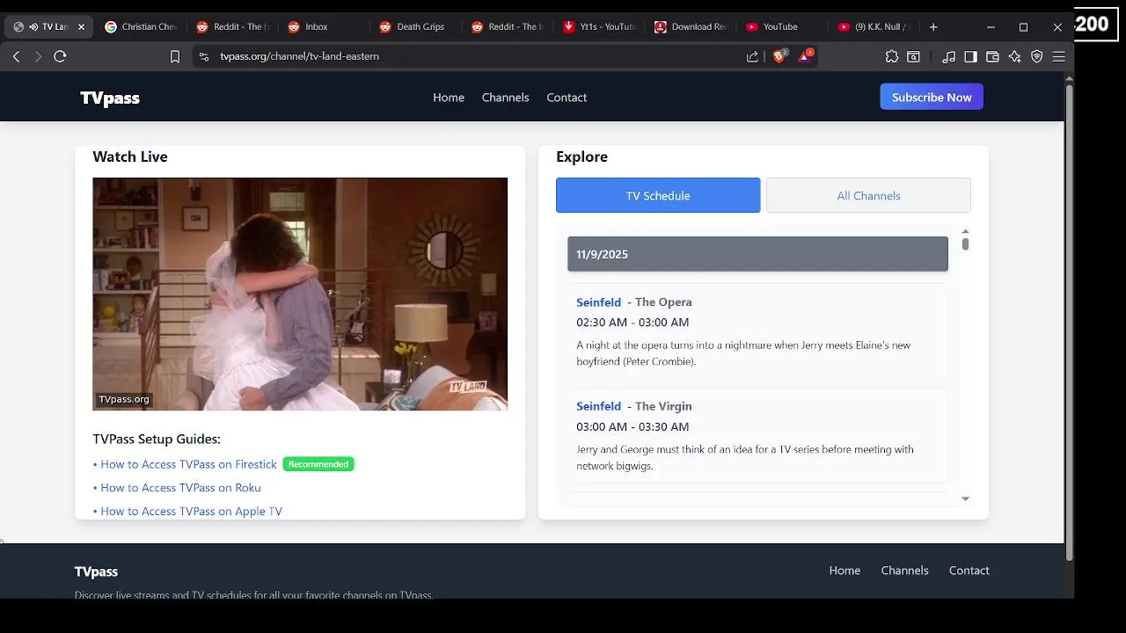This screenshot has height=633, width=1126.
Task: Open Brave Rewards triangle icon
Action: (x=805, y=56)
